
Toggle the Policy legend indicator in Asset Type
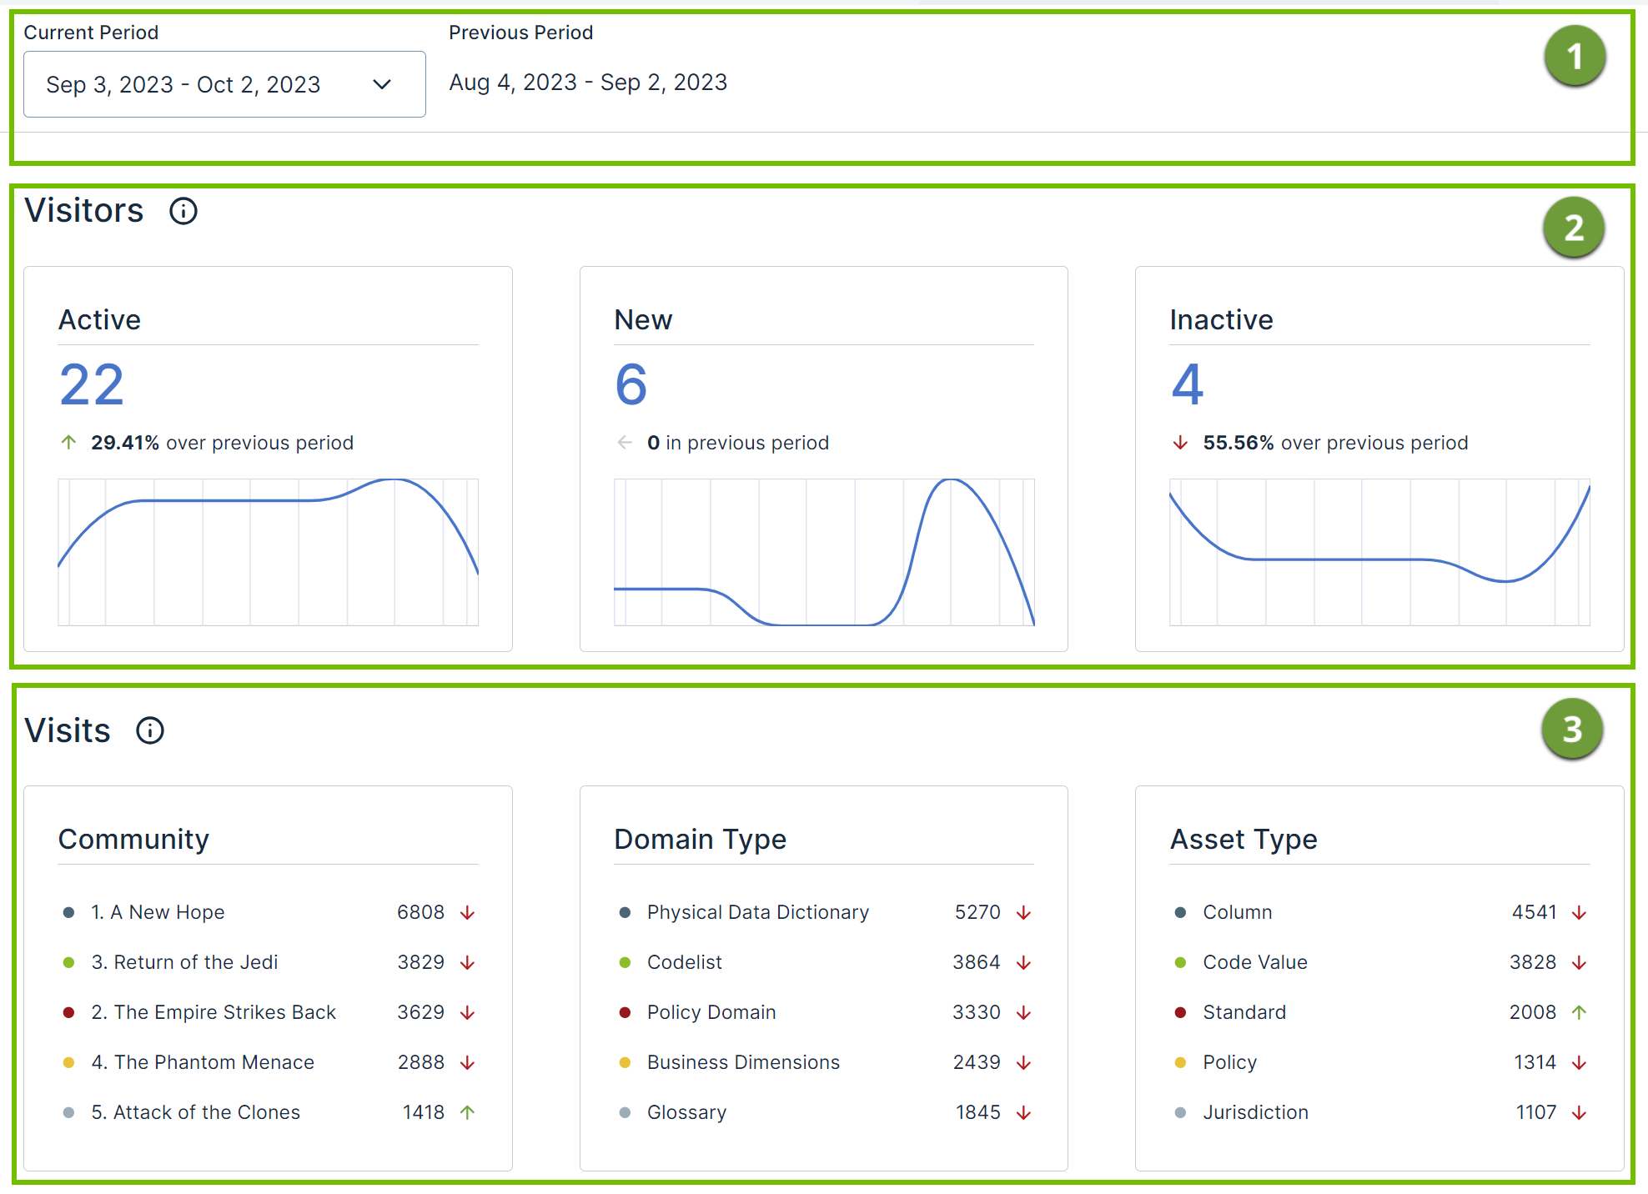1180,1062
